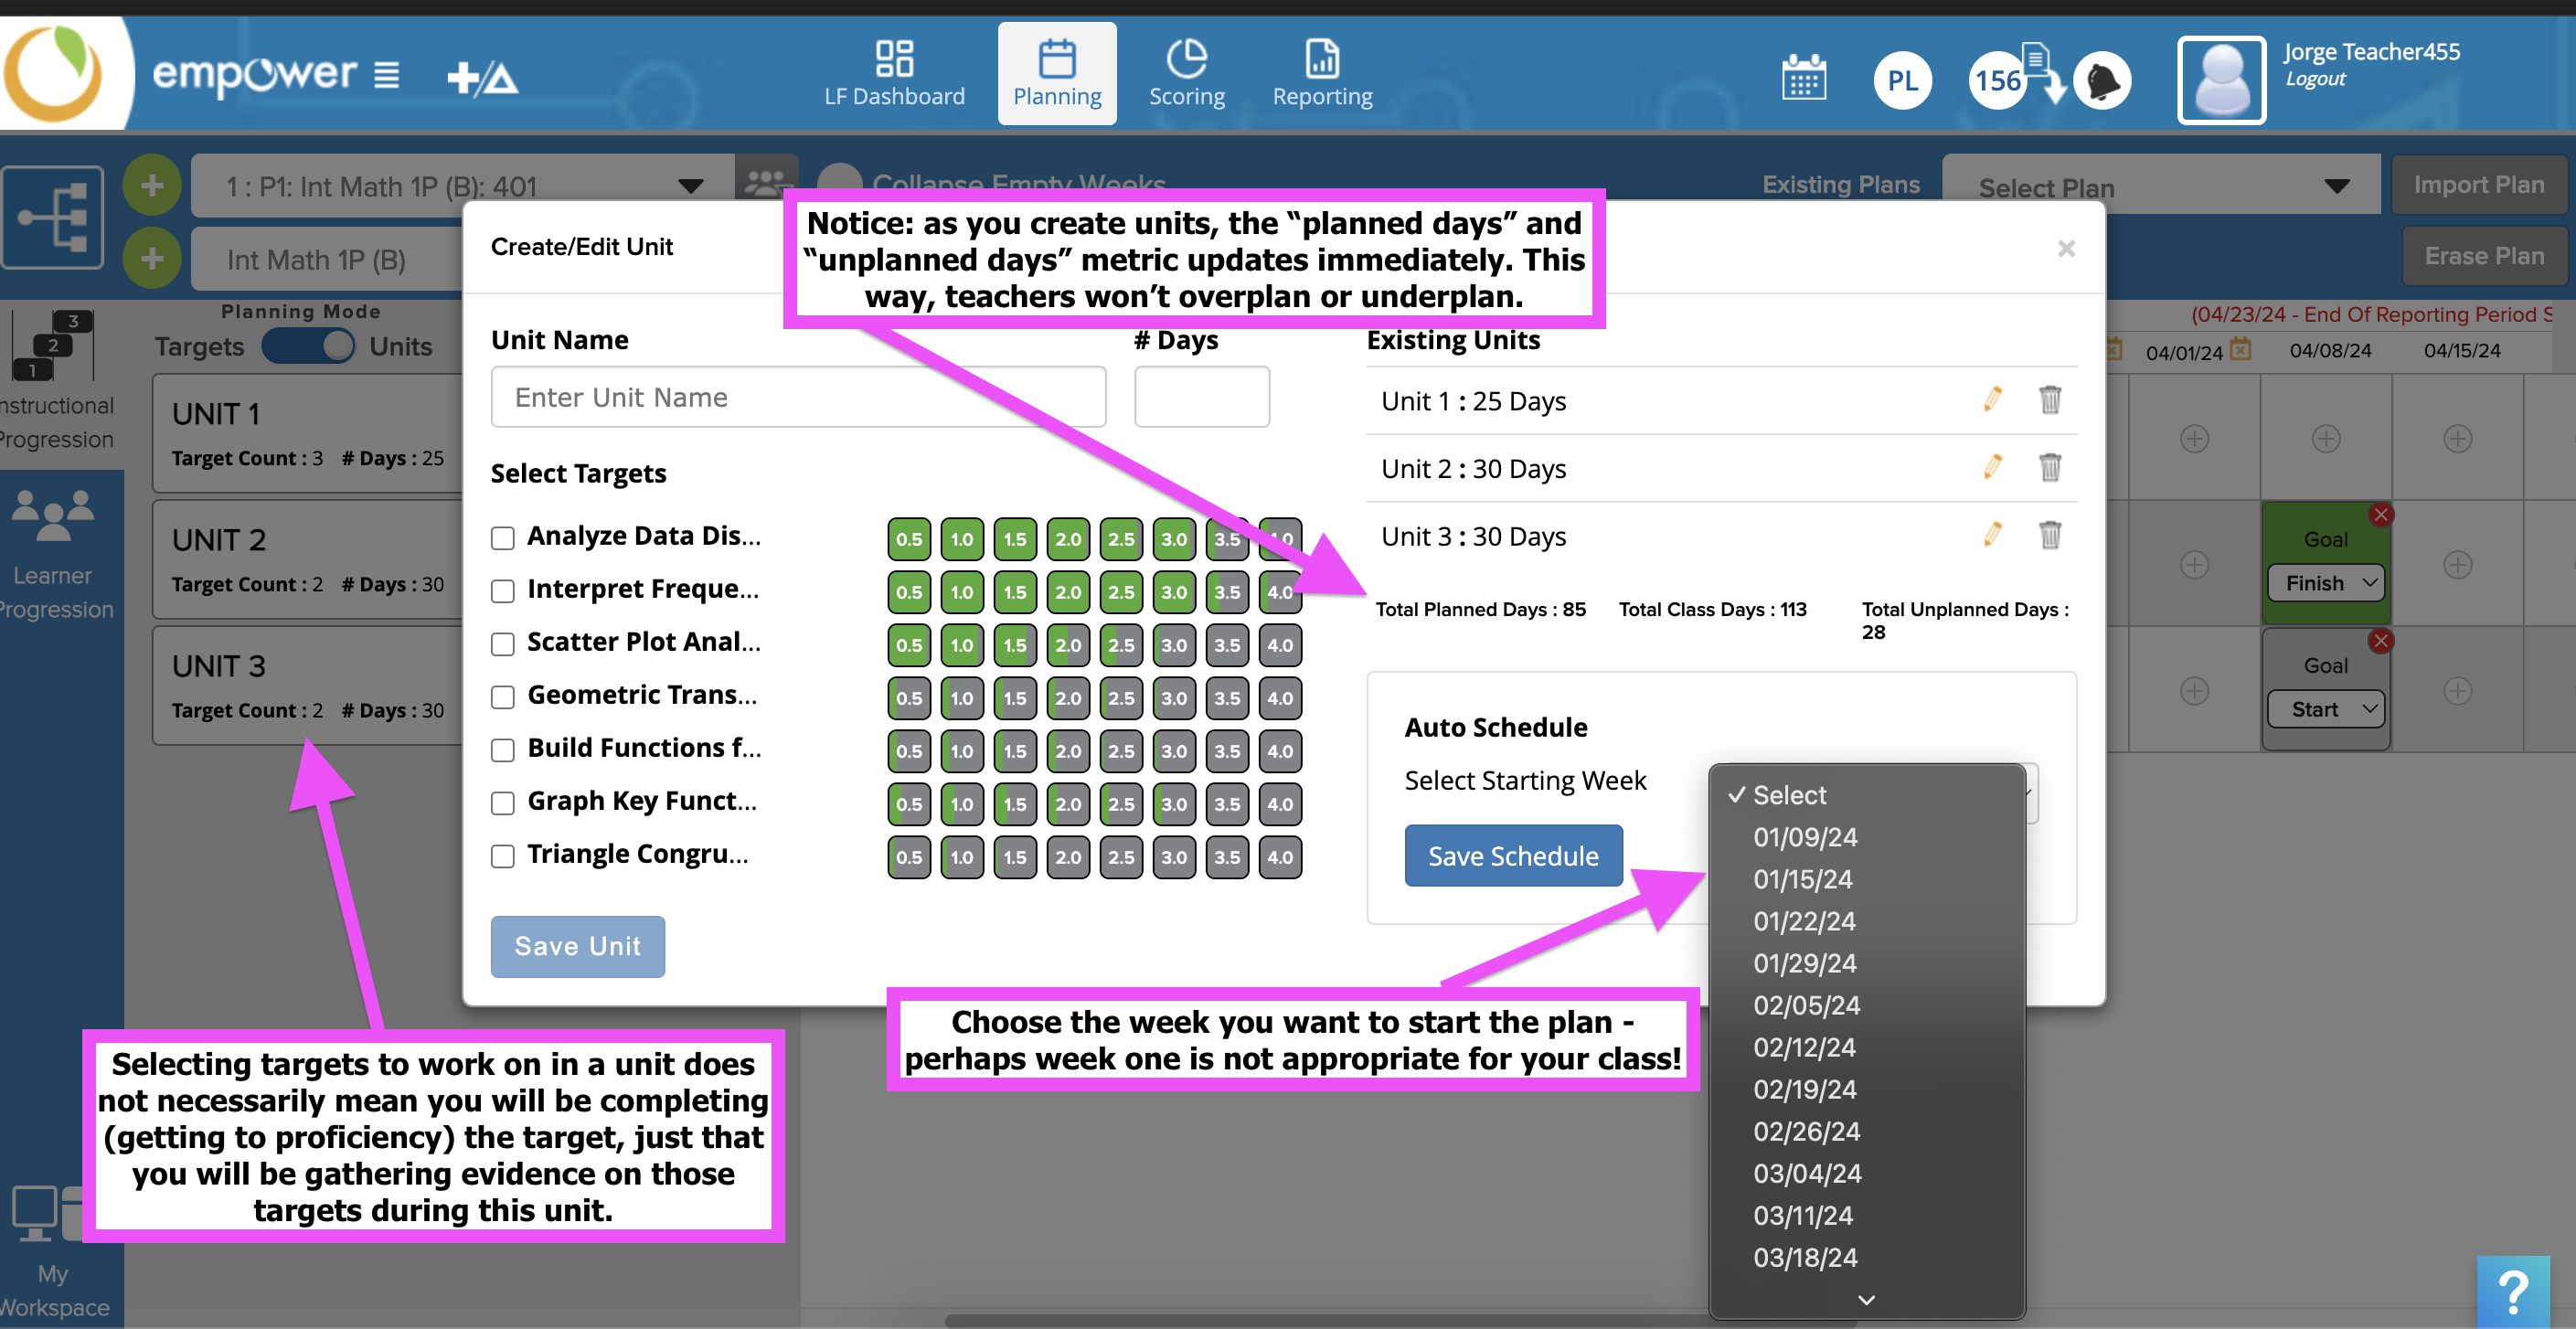Click the Enter Unit Name field
2576x1329 pixels.
[798, 398]
